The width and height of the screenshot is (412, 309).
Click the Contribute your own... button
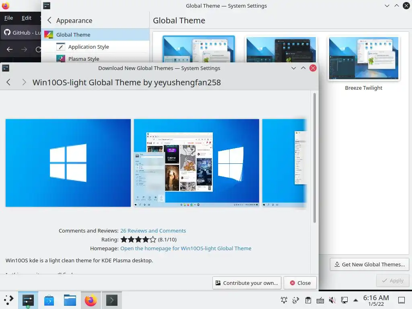point(247,283)
